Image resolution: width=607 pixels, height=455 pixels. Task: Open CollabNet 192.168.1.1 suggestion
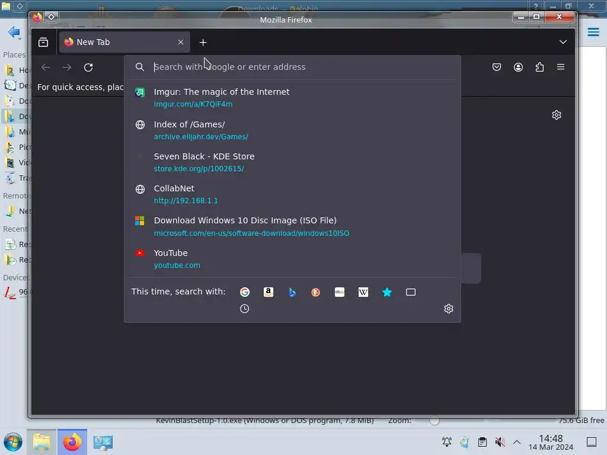[292, 194]
